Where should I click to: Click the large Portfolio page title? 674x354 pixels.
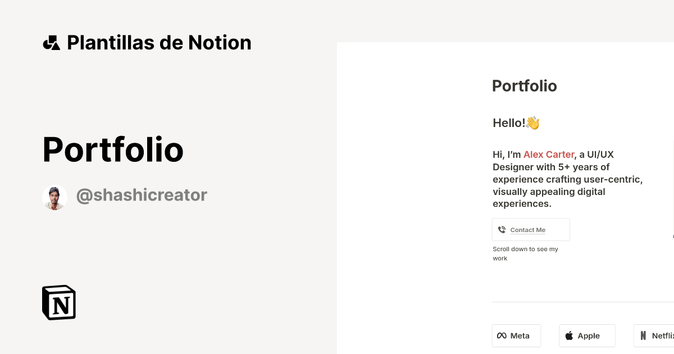pos(113,149)
